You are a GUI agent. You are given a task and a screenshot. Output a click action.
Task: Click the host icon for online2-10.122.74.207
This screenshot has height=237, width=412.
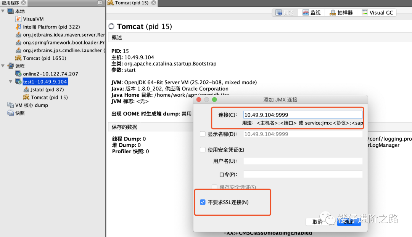tap(18, 74)
